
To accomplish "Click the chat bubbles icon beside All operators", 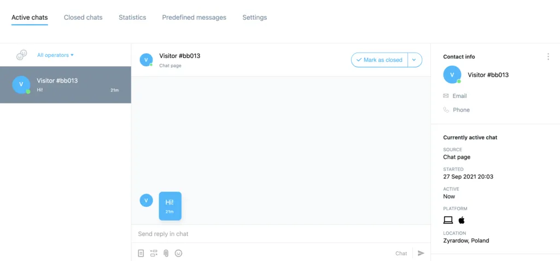I will tap(22, 55).
